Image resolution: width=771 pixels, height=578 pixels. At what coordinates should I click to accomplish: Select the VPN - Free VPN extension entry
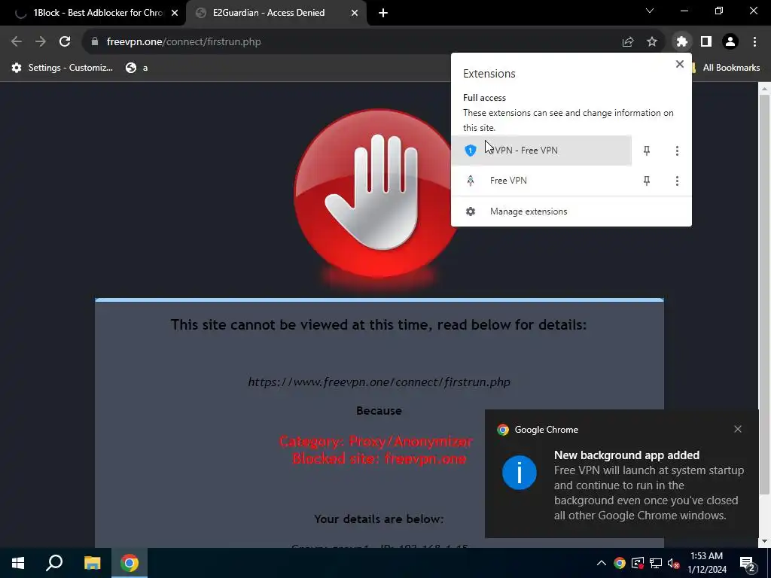[541, 151]
